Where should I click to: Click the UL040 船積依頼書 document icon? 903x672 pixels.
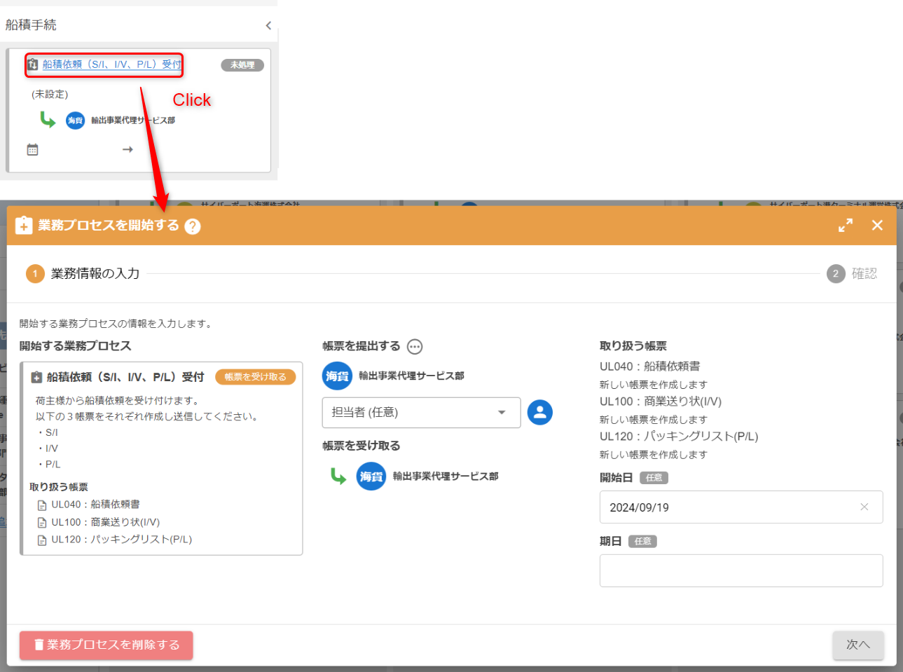[x=42, y=505]
